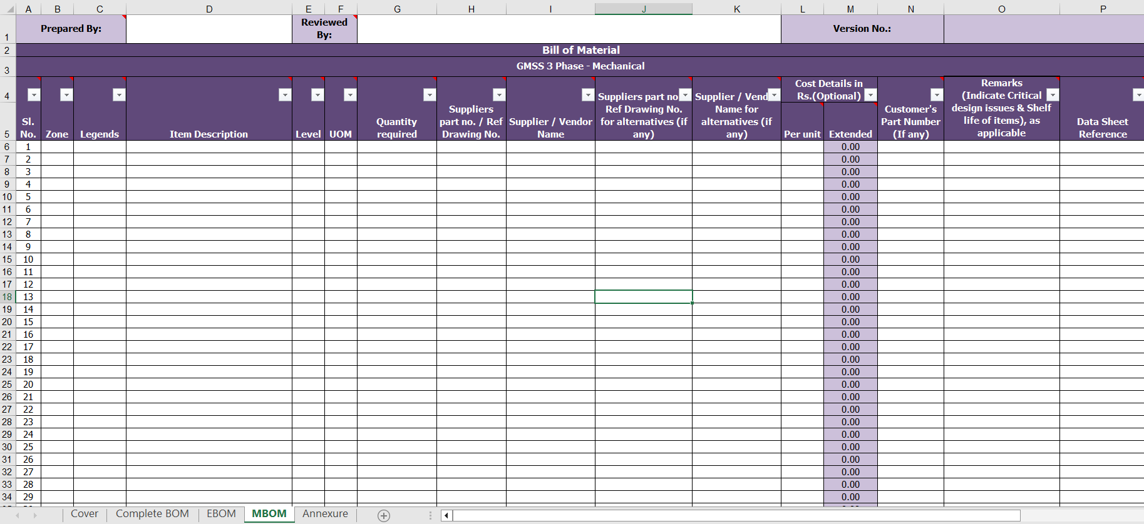Select the 'Extended' header cell
The image size is (1144, 524).
850,121
